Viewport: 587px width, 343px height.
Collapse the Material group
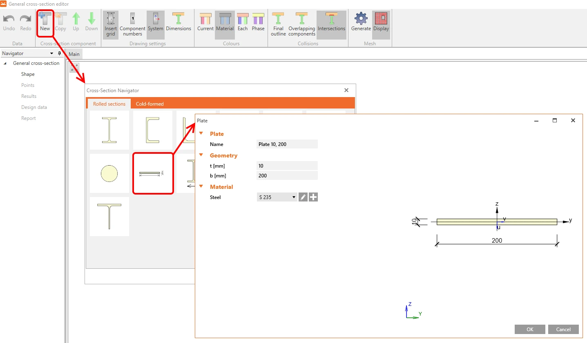pyautogui.click(x=201, y=186)
